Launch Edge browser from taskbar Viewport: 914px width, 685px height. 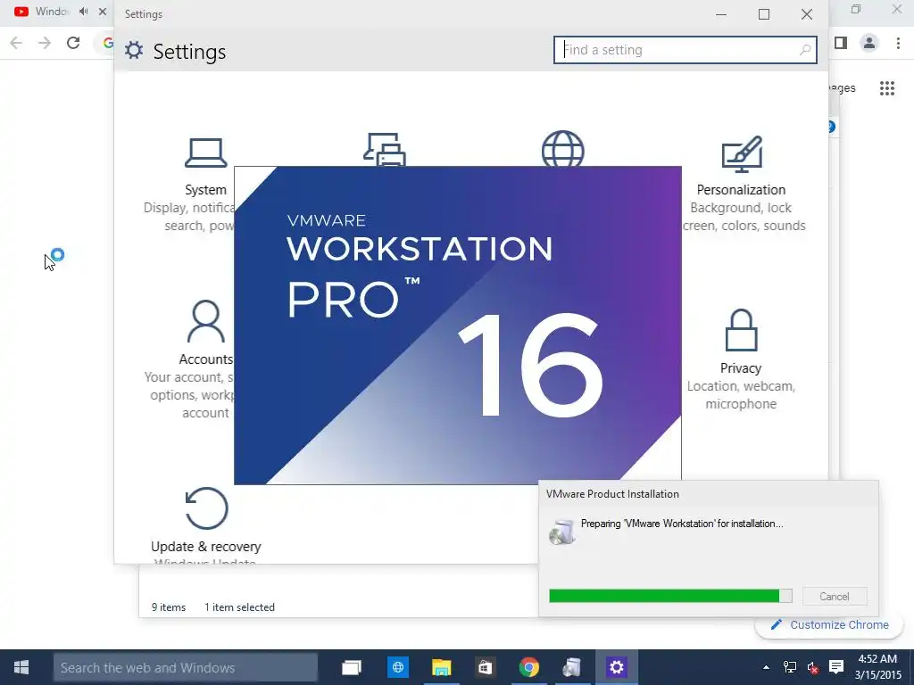(x=398, y=667)
